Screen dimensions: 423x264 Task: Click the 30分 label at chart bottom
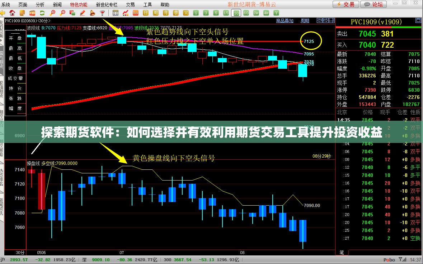tap(20, 253)
